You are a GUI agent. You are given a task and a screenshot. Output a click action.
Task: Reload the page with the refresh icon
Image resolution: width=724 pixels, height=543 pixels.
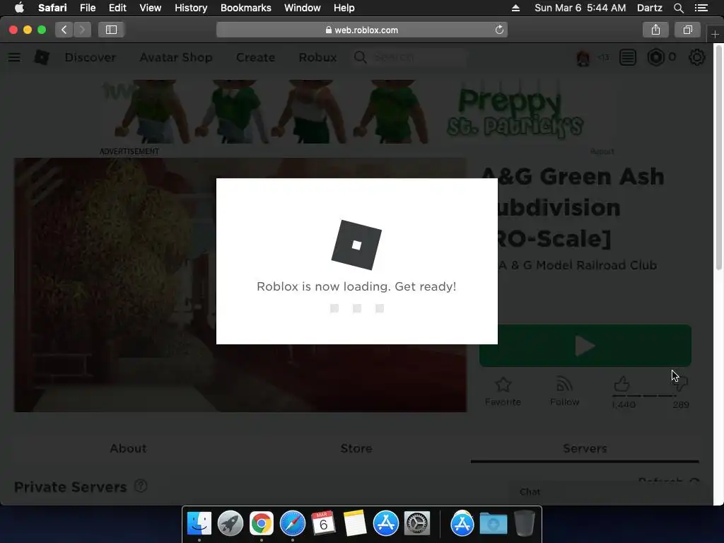(x=499, y=30)
